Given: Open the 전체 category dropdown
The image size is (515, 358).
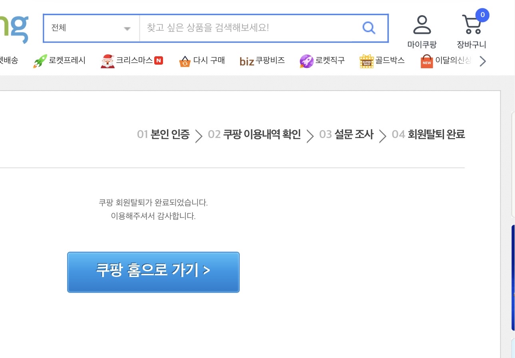Looking at the screenshot, I should [x=91, y=28].
